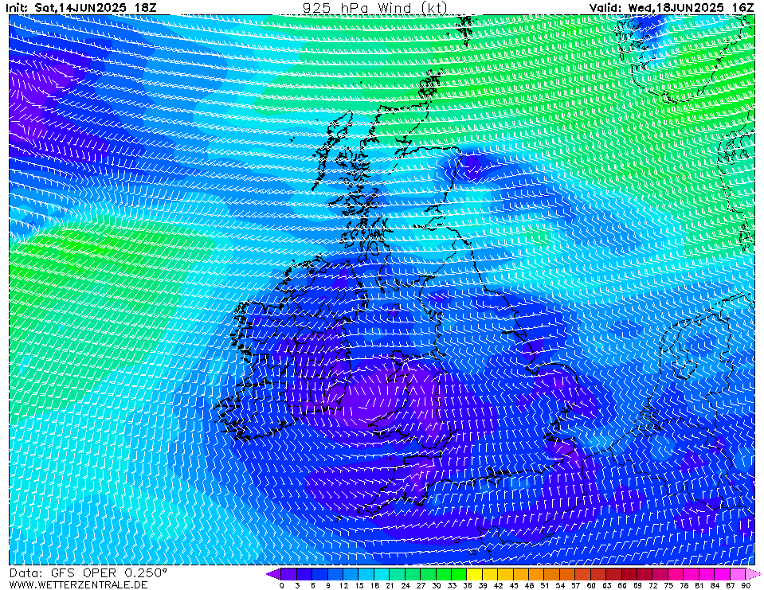Click the "925 hPa Wind (kt)" title

[374, 7]
